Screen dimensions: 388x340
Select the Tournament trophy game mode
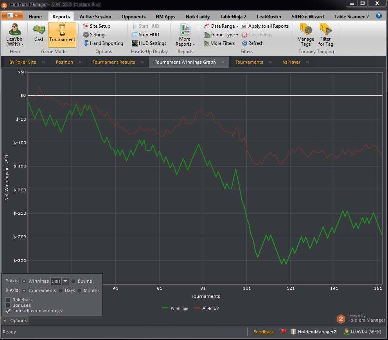62,34
